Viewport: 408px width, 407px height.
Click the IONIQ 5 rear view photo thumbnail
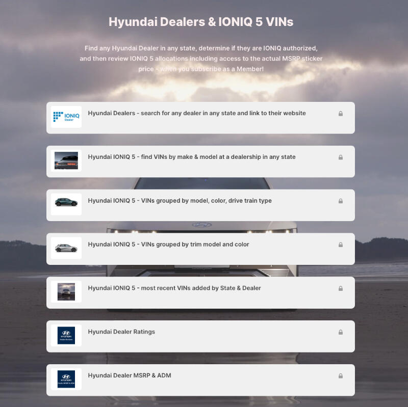tap(66, 160)
